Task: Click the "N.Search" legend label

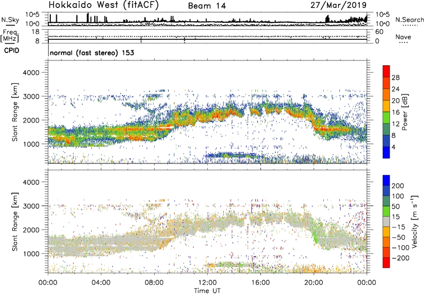Action: click(409, 20)
